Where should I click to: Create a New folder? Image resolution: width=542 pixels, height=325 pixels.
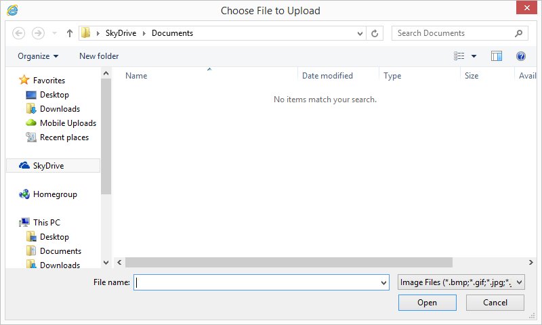99,56
